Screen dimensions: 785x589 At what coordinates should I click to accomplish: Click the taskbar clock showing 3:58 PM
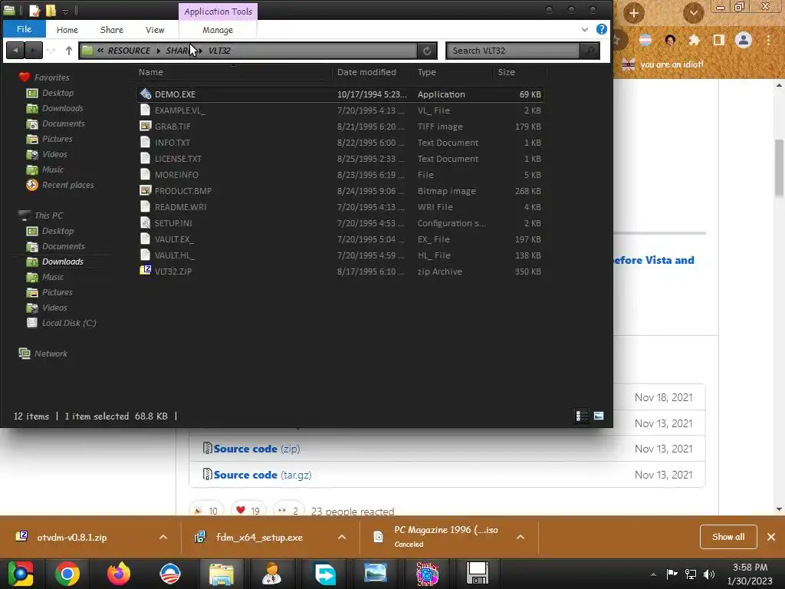click(750, 574)
